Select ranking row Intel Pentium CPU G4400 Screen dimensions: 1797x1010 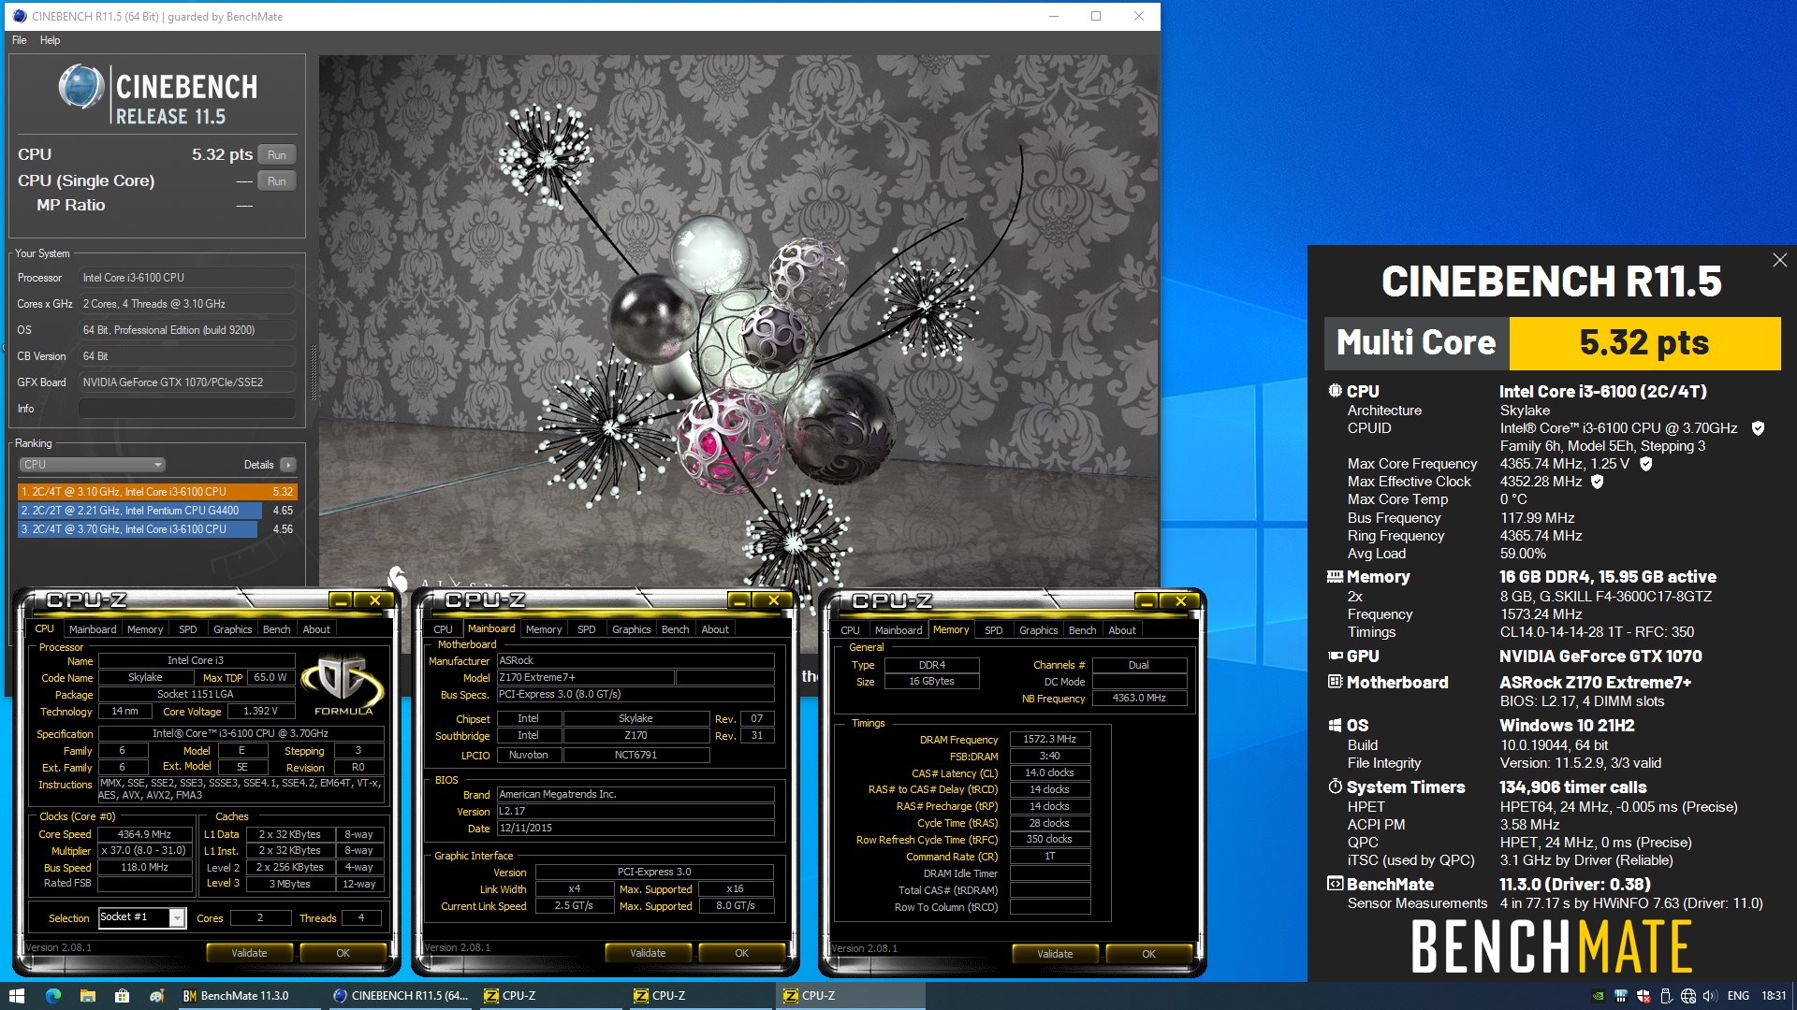coord(157,511)
